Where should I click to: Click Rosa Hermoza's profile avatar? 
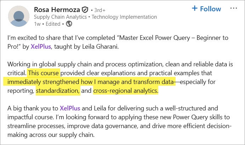[19, 16]
